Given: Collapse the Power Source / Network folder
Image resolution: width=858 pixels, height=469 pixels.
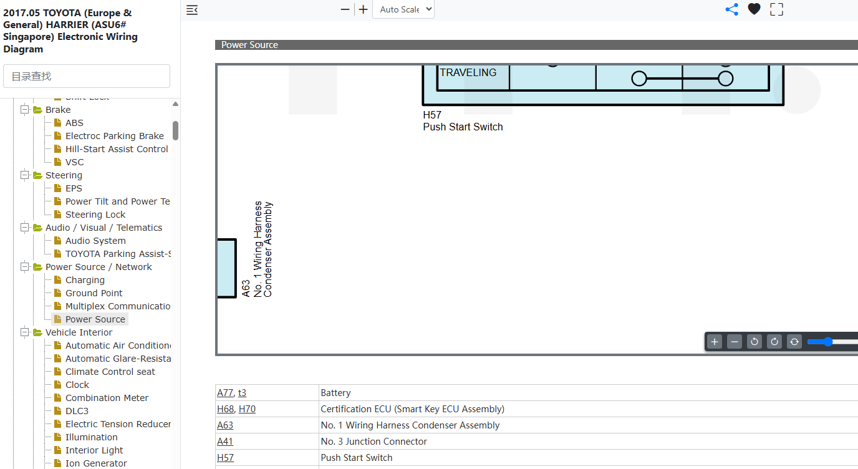Looking at the screenshot, I should click(x=25, y=267).
